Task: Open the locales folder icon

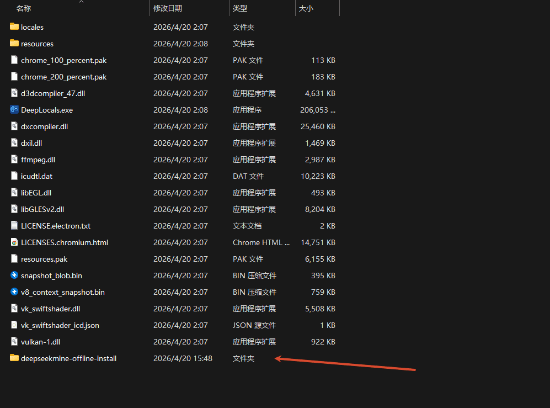Action: point(14,27)
